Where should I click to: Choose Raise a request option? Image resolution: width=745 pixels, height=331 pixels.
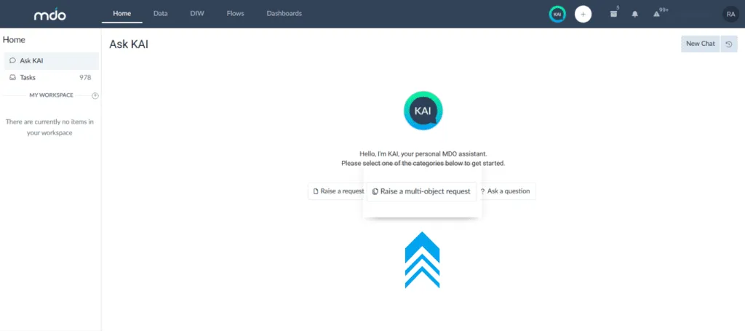pyautogui.click(x=336, y=191)
